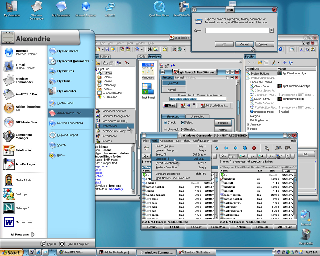Click the help question icon in Section panel
This screenshot has width=320, height=256.
290,62
